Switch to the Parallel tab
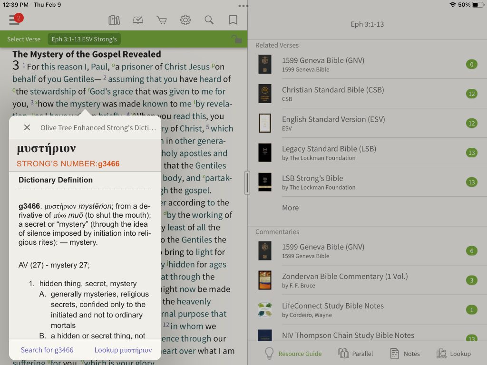 point(355,354)
